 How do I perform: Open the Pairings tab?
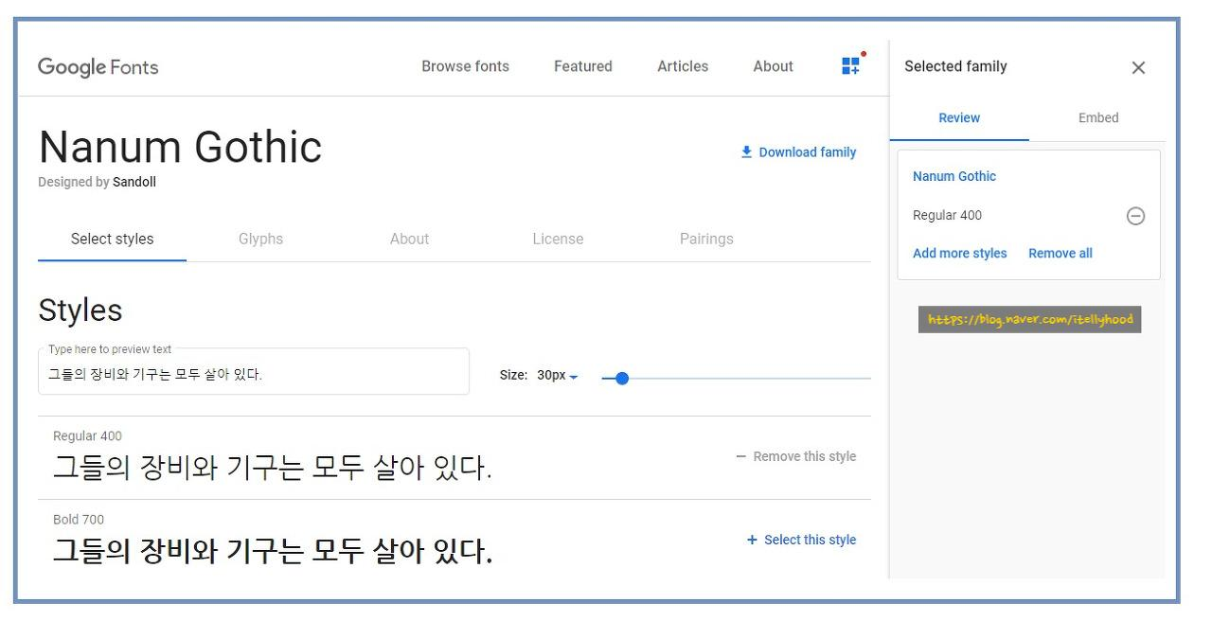(706, 239)
